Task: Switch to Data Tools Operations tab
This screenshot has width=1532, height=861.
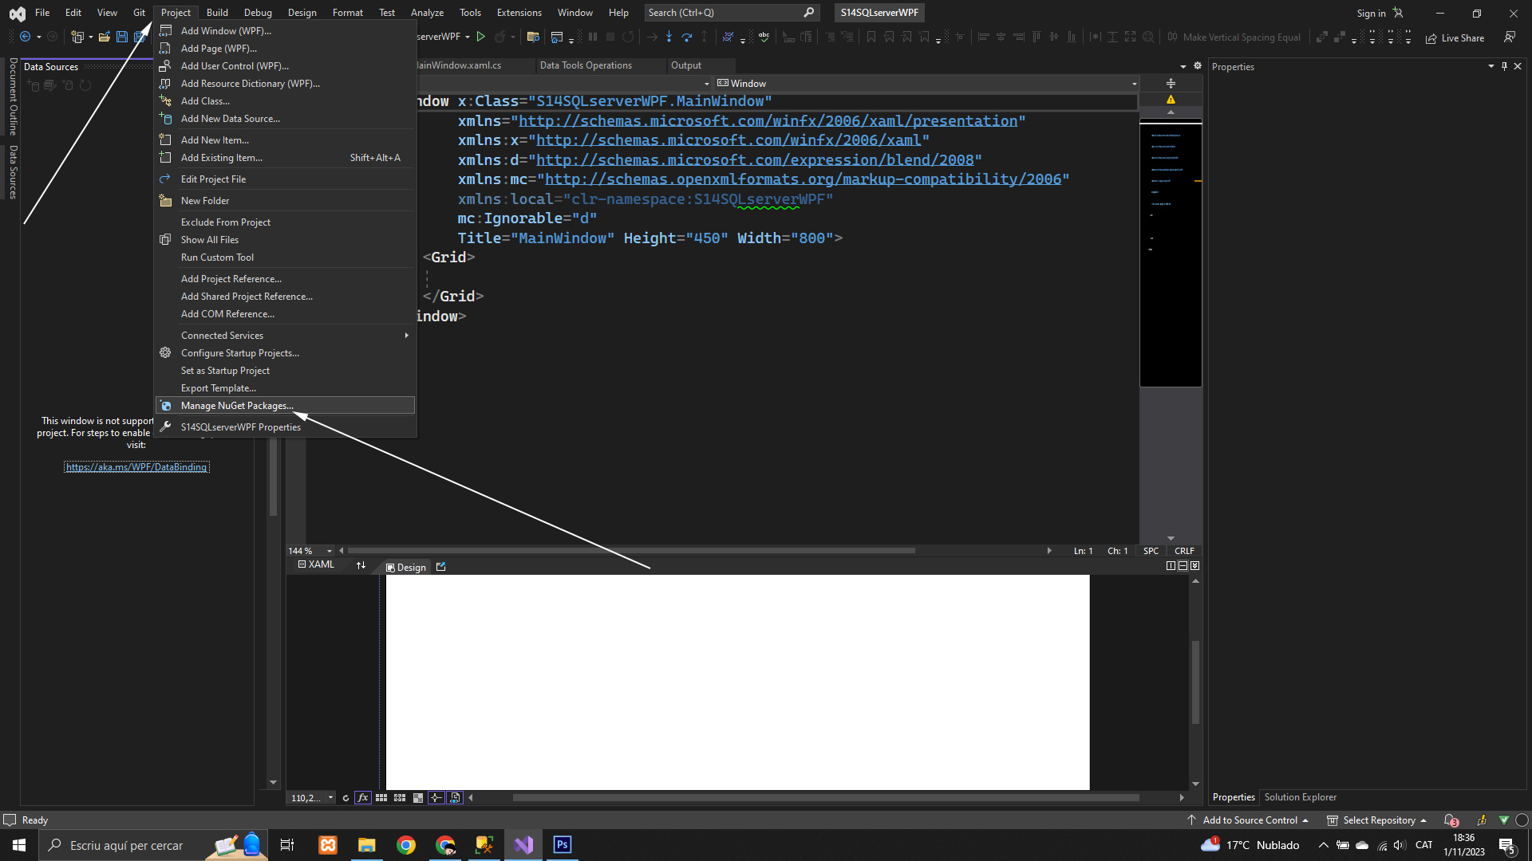Action: (585, 65)
